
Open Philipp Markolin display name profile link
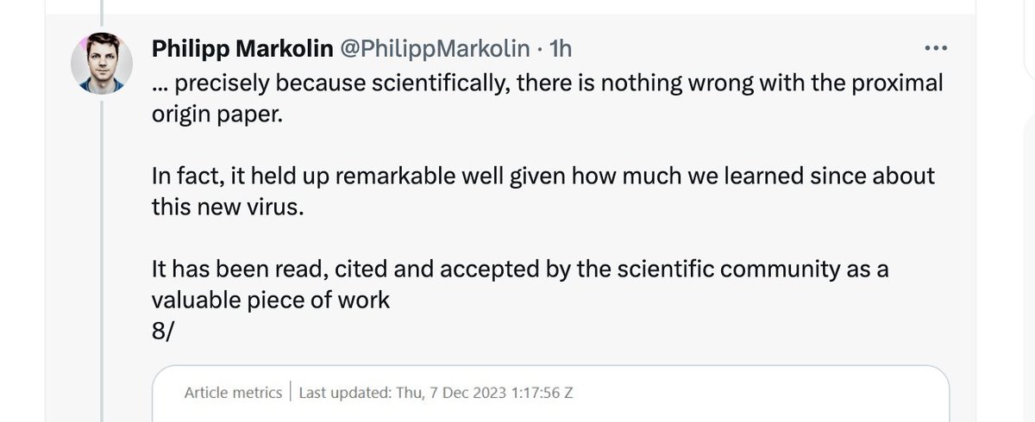[243, 49]
